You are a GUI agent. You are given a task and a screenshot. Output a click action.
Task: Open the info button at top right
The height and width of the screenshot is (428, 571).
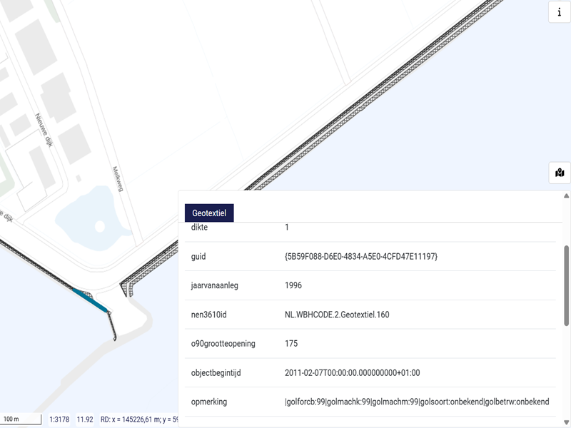pyautogui.click(x=559, y=12)
